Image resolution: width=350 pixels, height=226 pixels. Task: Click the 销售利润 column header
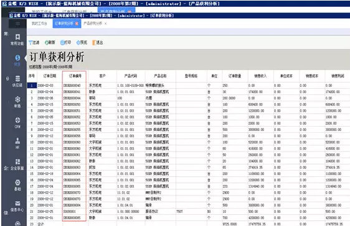[338, 76]
